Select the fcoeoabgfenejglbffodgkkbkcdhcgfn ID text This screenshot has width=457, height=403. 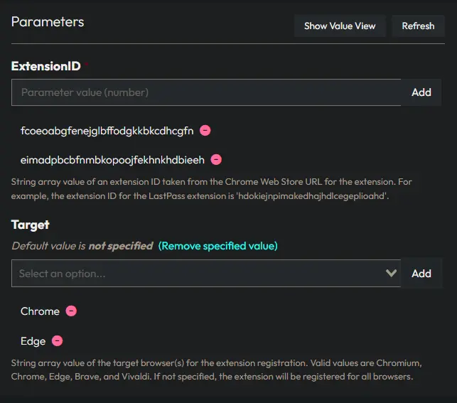pyautogui.click(x=107, y=131)
